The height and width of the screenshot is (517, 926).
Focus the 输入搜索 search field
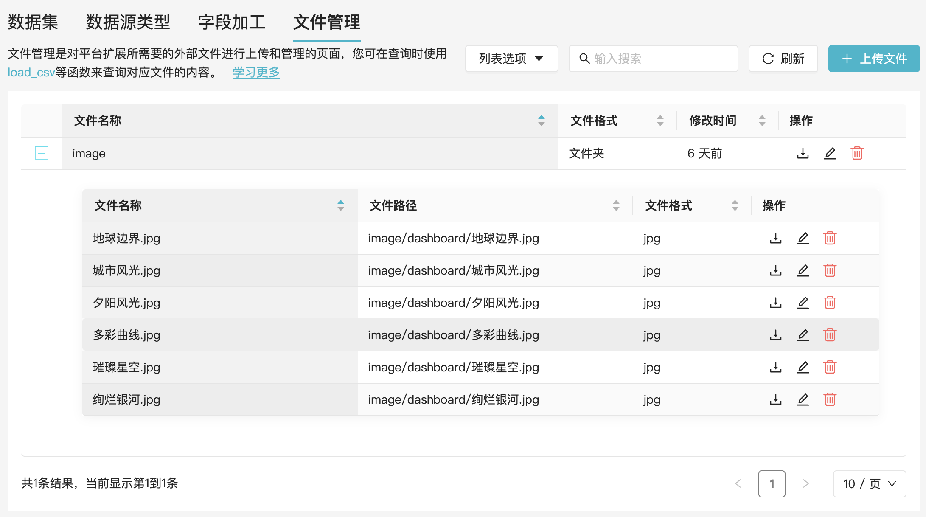click(653, 59)
